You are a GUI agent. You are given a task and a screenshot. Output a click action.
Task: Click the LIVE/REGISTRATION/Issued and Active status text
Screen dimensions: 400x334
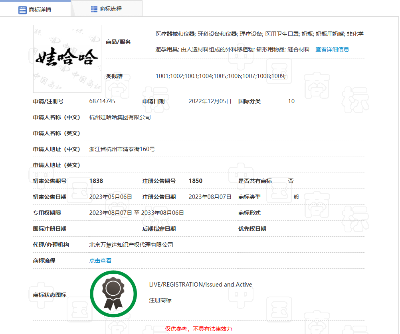point(200,285)
